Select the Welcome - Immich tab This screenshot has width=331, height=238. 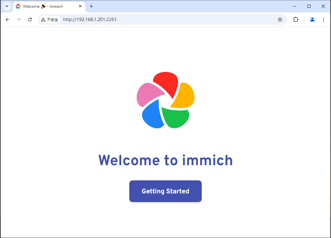point(49,7)
